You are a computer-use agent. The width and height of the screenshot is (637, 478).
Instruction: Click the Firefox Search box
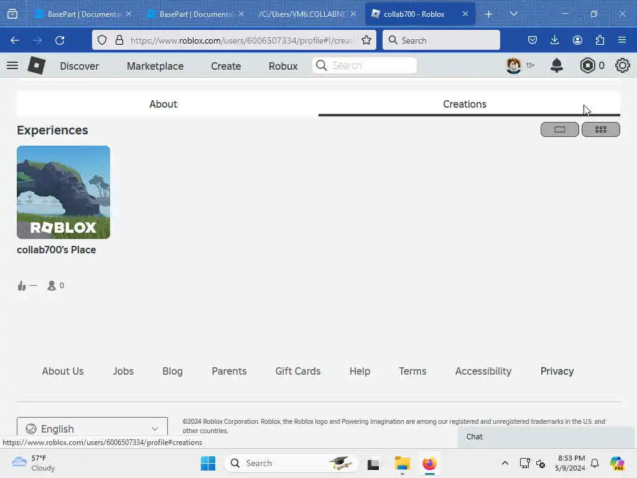441,40
